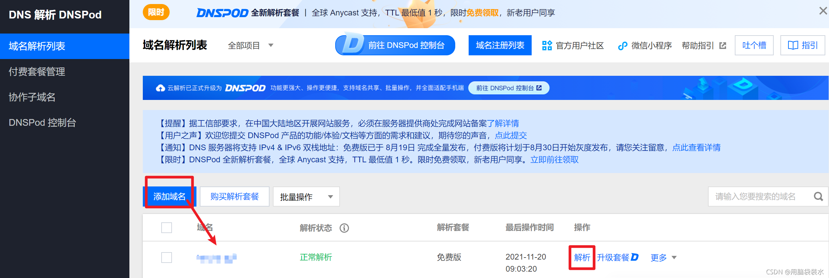
Task: Click the 升级套餐 link
Action: pos(613,258)
